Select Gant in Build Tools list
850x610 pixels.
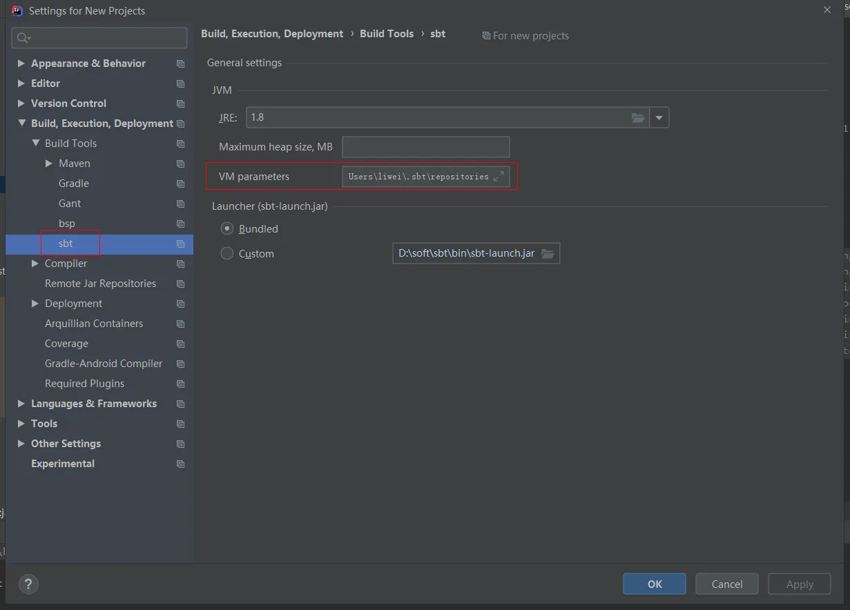pos(70,204)
